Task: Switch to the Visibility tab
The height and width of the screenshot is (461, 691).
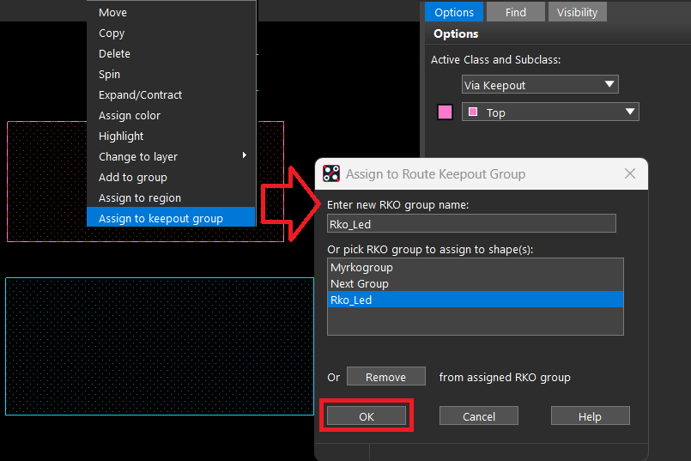Action: [x=578, y=12]
